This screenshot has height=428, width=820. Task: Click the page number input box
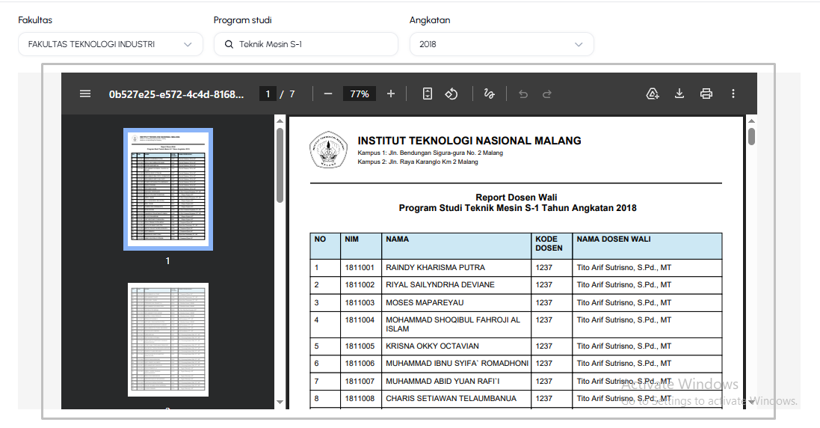pos(268,94)
